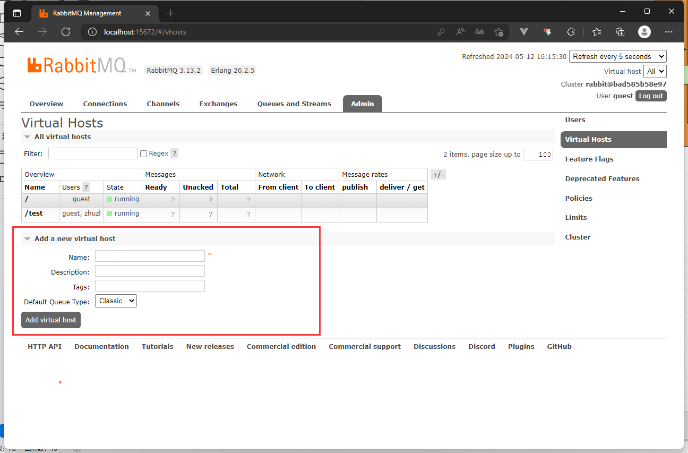Close the RabbitMQ Management tab
This screenshot has width=688, height=453.
148,13
